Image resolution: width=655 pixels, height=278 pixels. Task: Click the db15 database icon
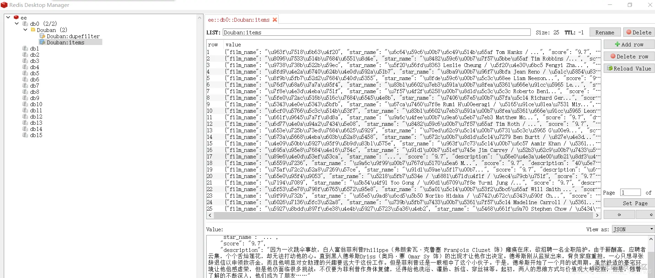25,135
